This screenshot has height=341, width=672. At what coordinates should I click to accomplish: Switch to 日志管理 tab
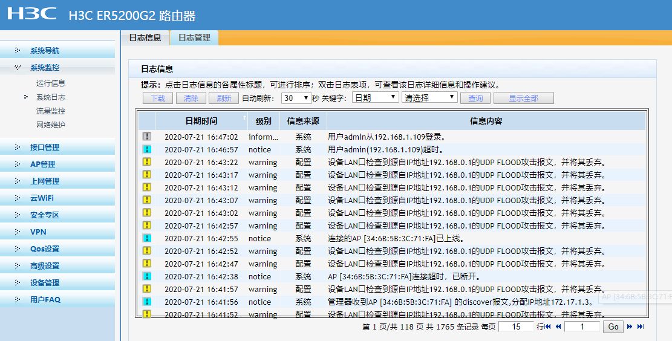[194, 37]
